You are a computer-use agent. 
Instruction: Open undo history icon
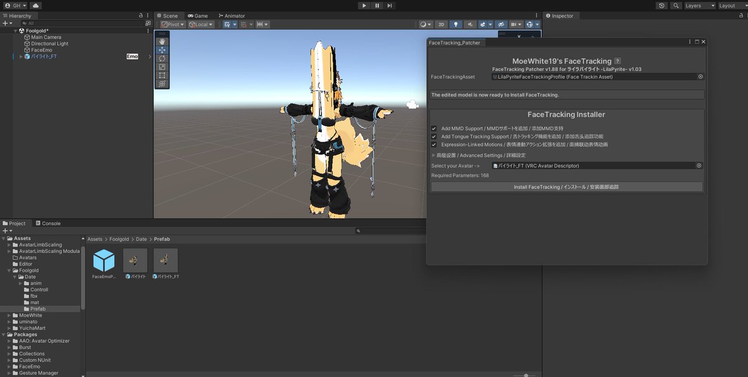[661, 6]
